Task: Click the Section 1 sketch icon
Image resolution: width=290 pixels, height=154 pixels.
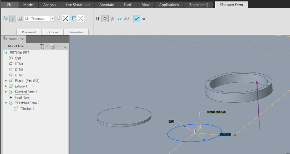Action: [16, 108]
